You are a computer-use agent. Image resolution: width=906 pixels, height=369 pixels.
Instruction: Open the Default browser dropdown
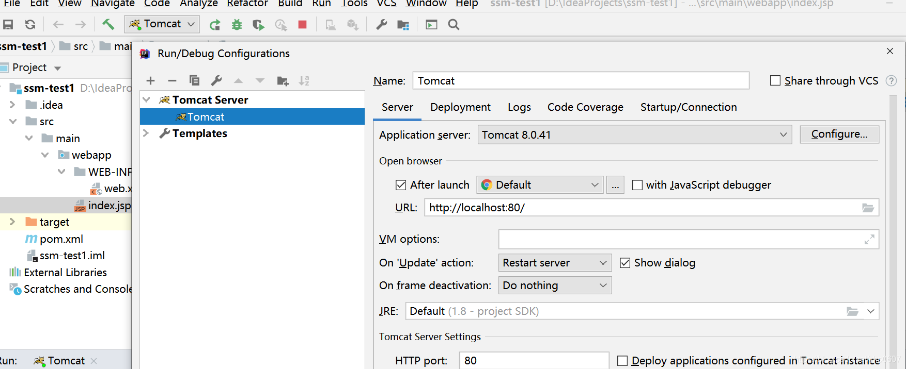point(540,185)
